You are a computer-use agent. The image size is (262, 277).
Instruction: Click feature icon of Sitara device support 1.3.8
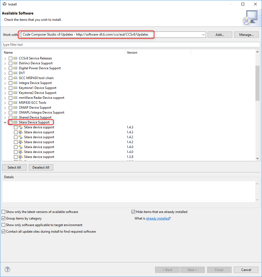pyautogui.click(x=21, y=157)
